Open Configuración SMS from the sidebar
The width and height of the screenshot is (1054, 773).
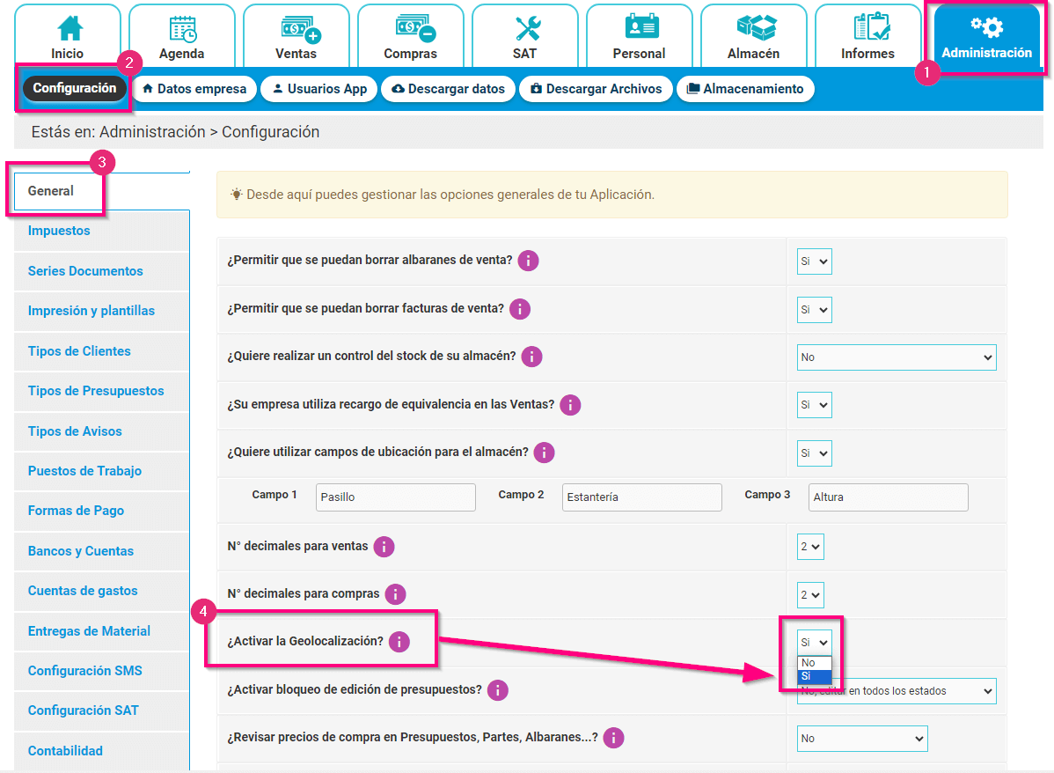83,671
